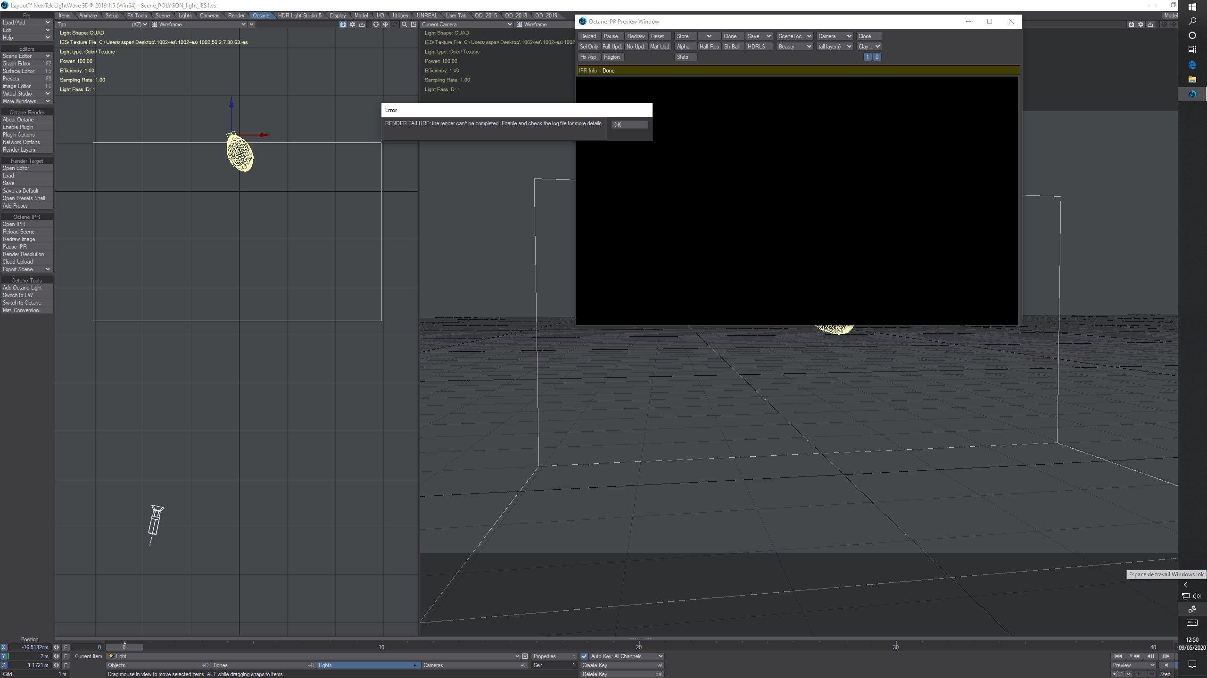Toggle the X axis position button
This screenshot has height=678, width=1207.
[x=4, y=647]
